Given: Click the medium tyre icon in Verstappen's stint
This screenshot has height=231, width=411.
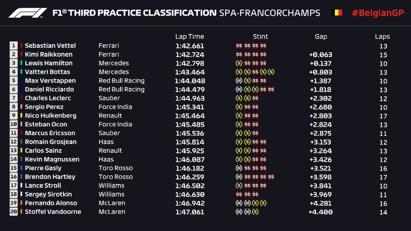Looking at the screenshot, I should point(239,81).
